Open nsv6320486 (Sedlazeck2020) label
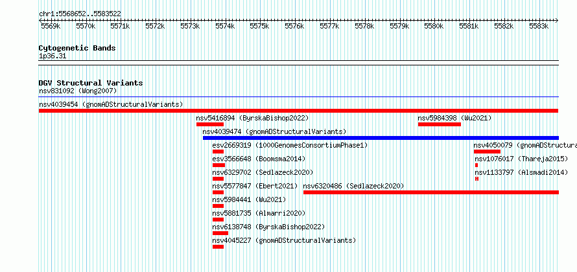 (353, 186)
